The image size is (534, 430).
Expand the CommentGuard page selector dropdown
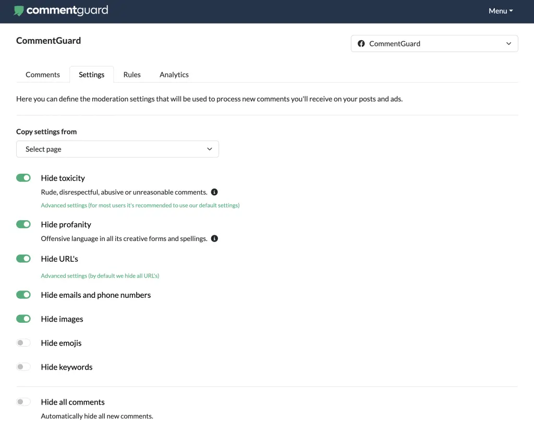pyautogui.click(x=434, y=44)
